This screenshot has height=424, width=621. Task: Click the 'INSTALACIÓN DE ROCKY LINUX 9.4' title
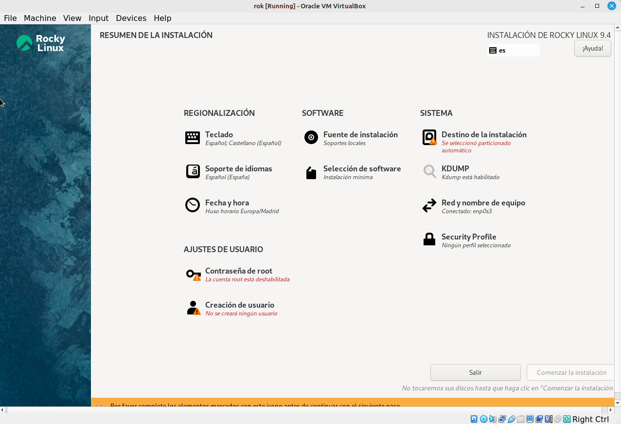(x=549, y=35)
